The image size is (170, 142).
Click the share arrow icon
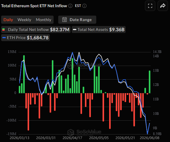pyautogui.click(x=163, y=6)
